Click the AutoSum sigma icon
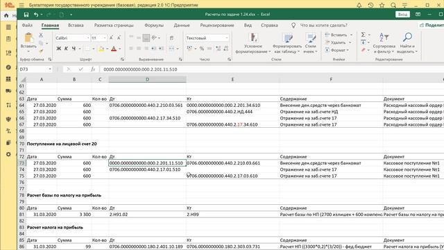Image resolution: width=444 pixels, height=250 pixels. coord(364,35)
